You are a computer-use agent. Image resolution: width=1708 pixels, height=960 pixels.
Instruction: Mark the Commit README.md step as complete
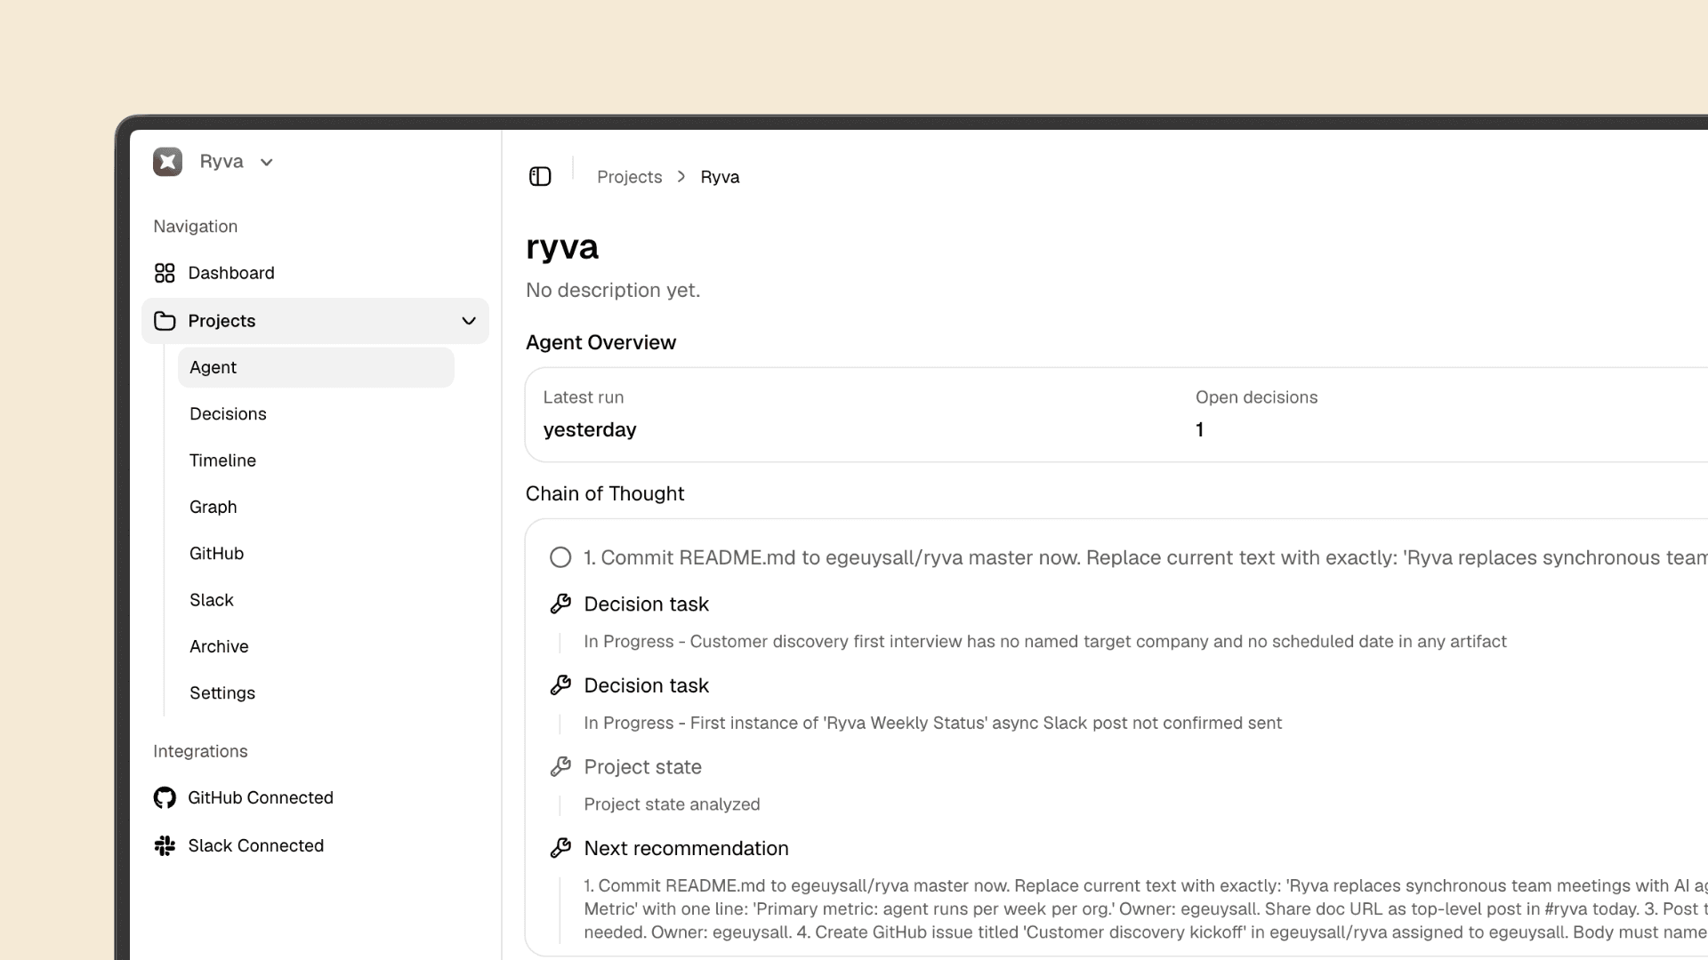click(x=560, y=556)
